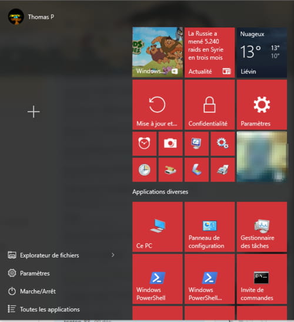Open the drive cleanup small tile

pyautogui.click(x=171, y=170)
